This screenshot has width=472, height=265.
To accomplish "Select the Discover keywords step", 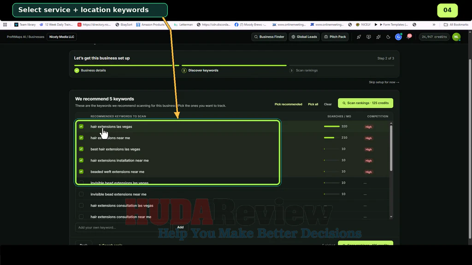I will pyautogui.click(x=200, y=70).
